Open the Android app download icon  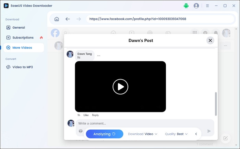tap(186, 6)
